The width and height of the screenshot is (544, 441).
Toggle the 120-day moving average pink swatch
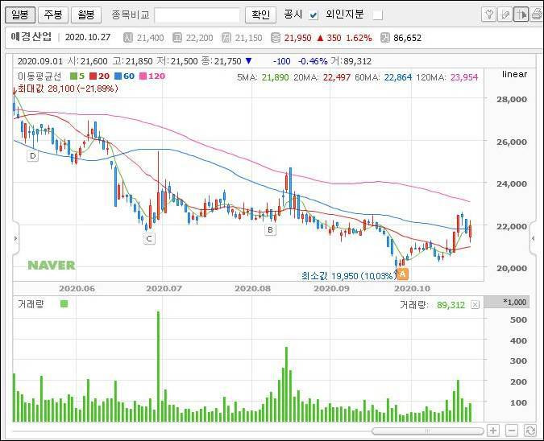[143, 76]
